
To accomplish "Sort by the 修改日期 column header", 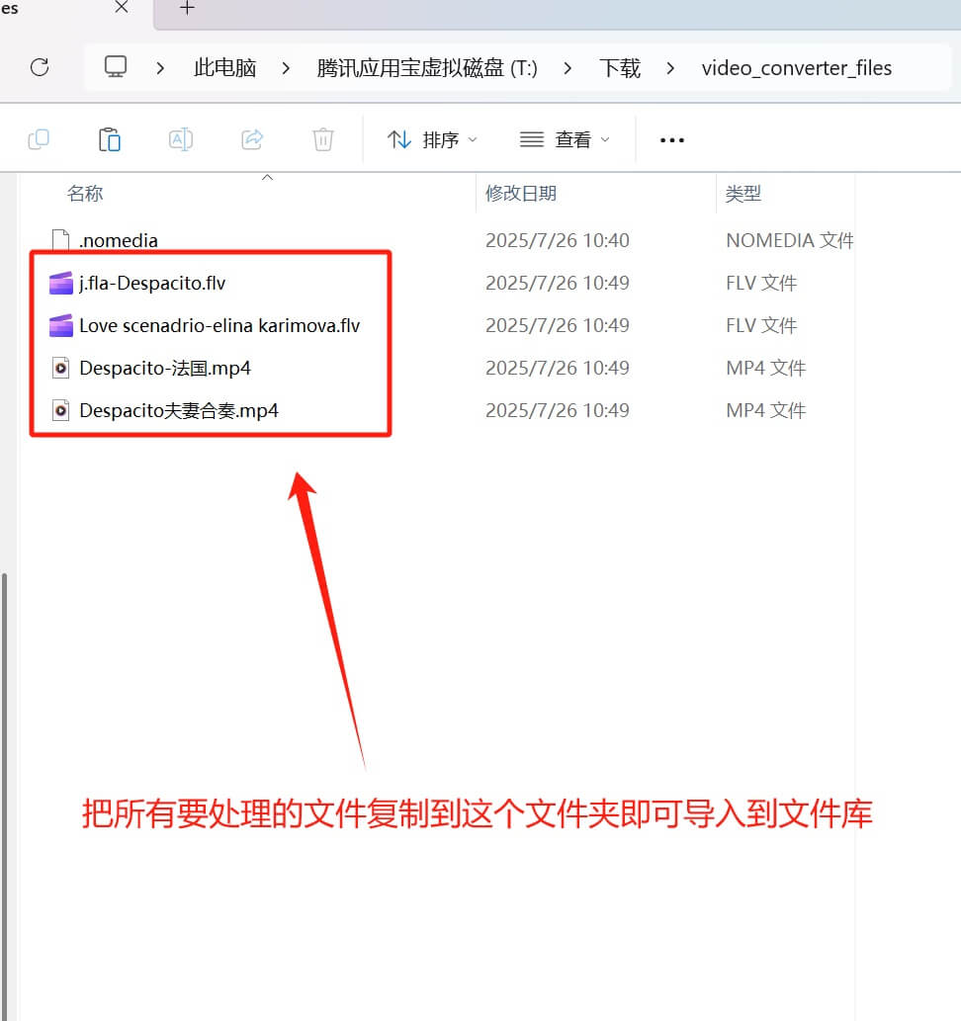I will click(521, 194).
